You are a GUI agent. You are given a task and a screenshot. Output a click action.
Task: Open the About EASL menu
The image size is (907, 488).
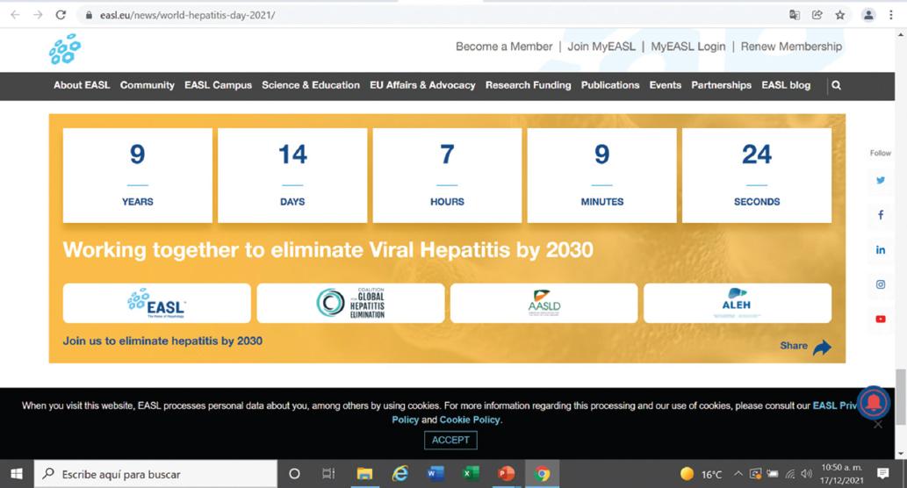coord(82,85)
